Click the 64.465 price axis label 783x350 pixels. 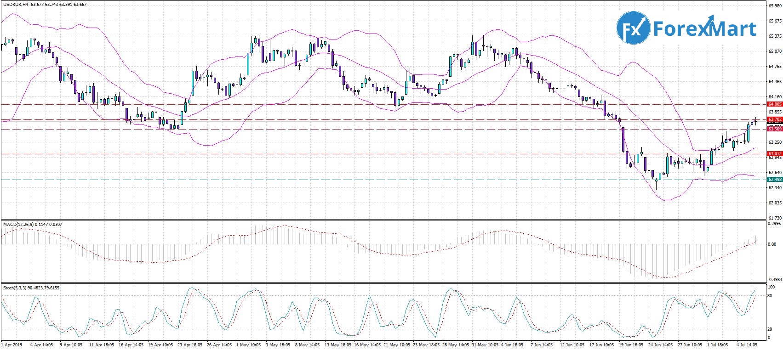pyautogui.click(x=775, y=82)
